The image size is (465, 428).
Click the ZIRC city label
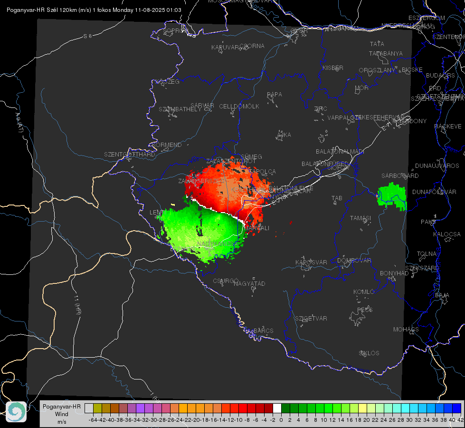321,109
